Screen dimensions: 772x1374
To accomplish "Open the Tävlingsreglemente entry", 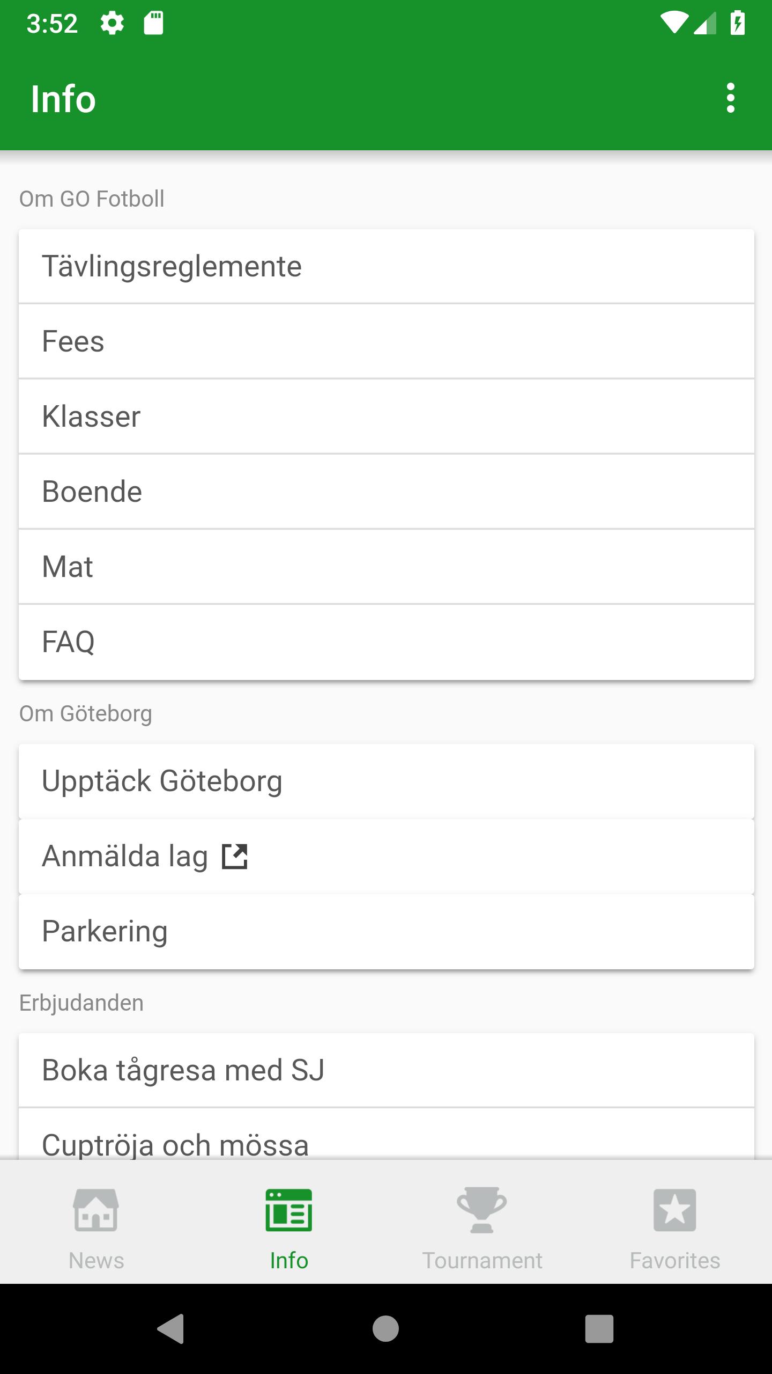I will 387,267.
